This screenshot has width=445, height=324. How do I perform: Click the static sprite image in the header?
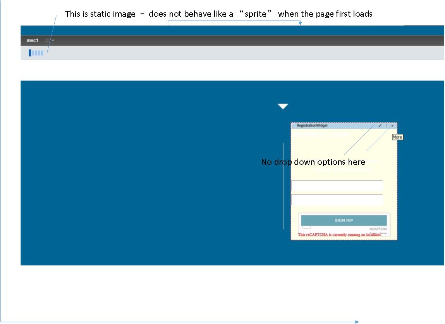tap(36, 52)
